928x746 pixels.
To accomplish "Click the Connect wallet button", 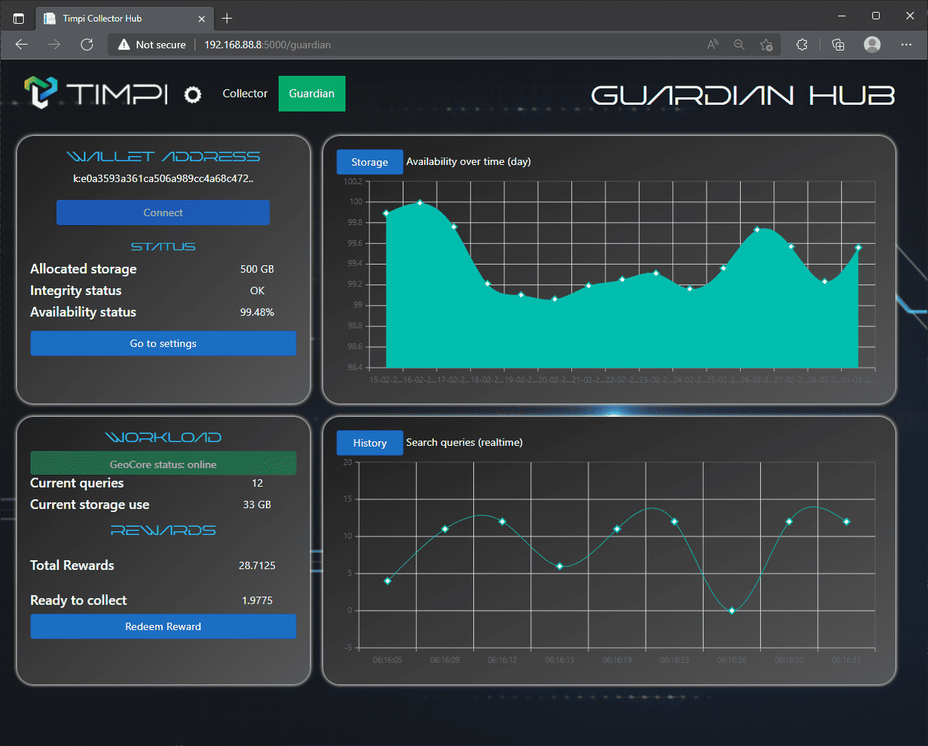I will [163, 213].
